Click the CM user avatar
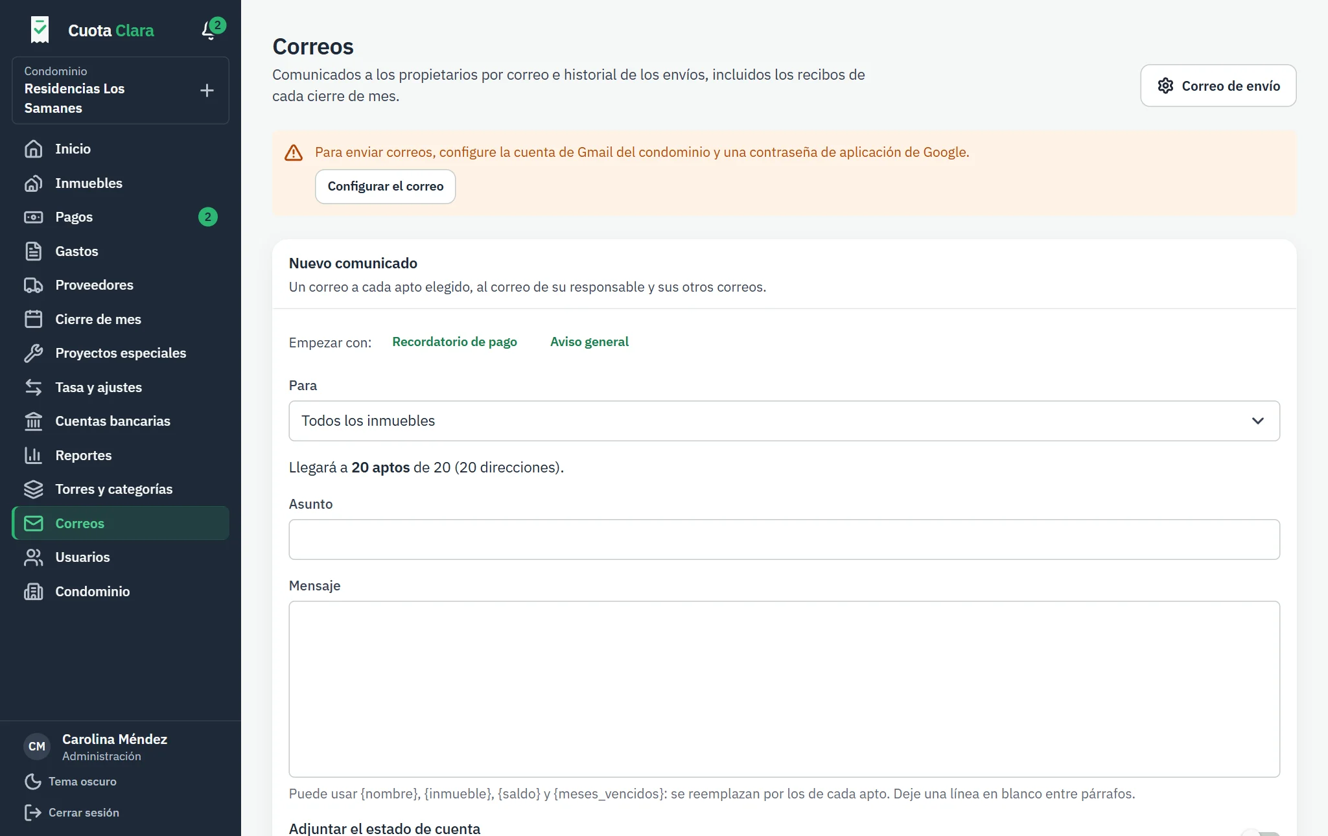The image size is (1328, 836). tap(37, 747)
